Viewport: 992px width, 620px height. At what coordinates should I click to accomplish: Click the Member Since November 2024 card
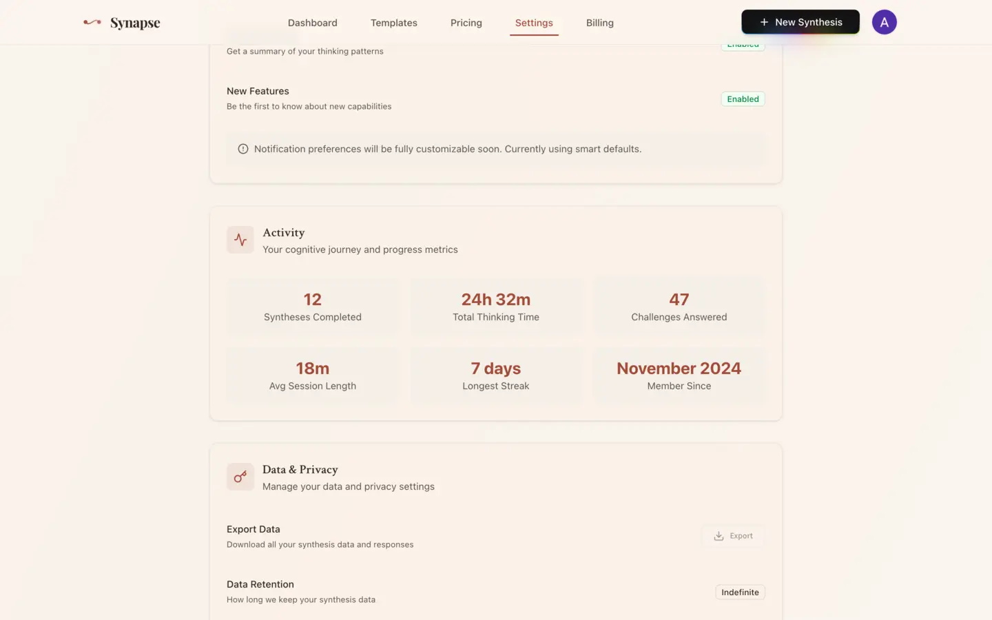679,375
